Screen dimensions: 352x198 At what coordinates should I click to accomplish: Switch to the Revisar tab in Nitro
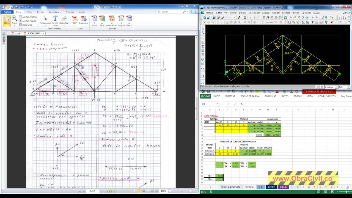[x=40, y=12]
